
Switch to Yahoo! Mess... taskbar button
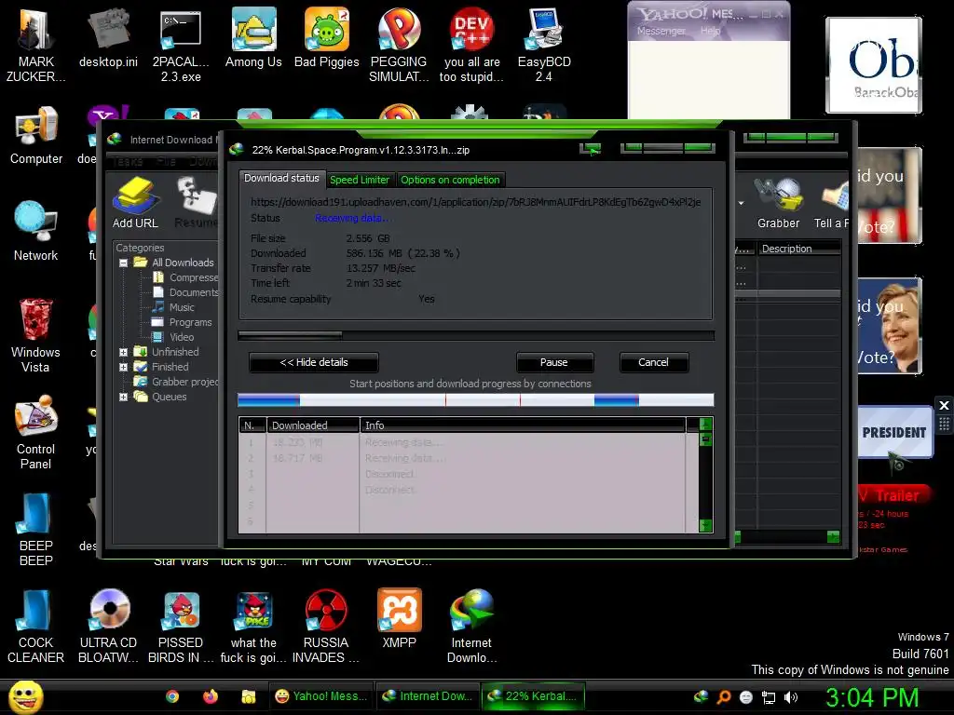pyautogui.click(x=321, y=696)
